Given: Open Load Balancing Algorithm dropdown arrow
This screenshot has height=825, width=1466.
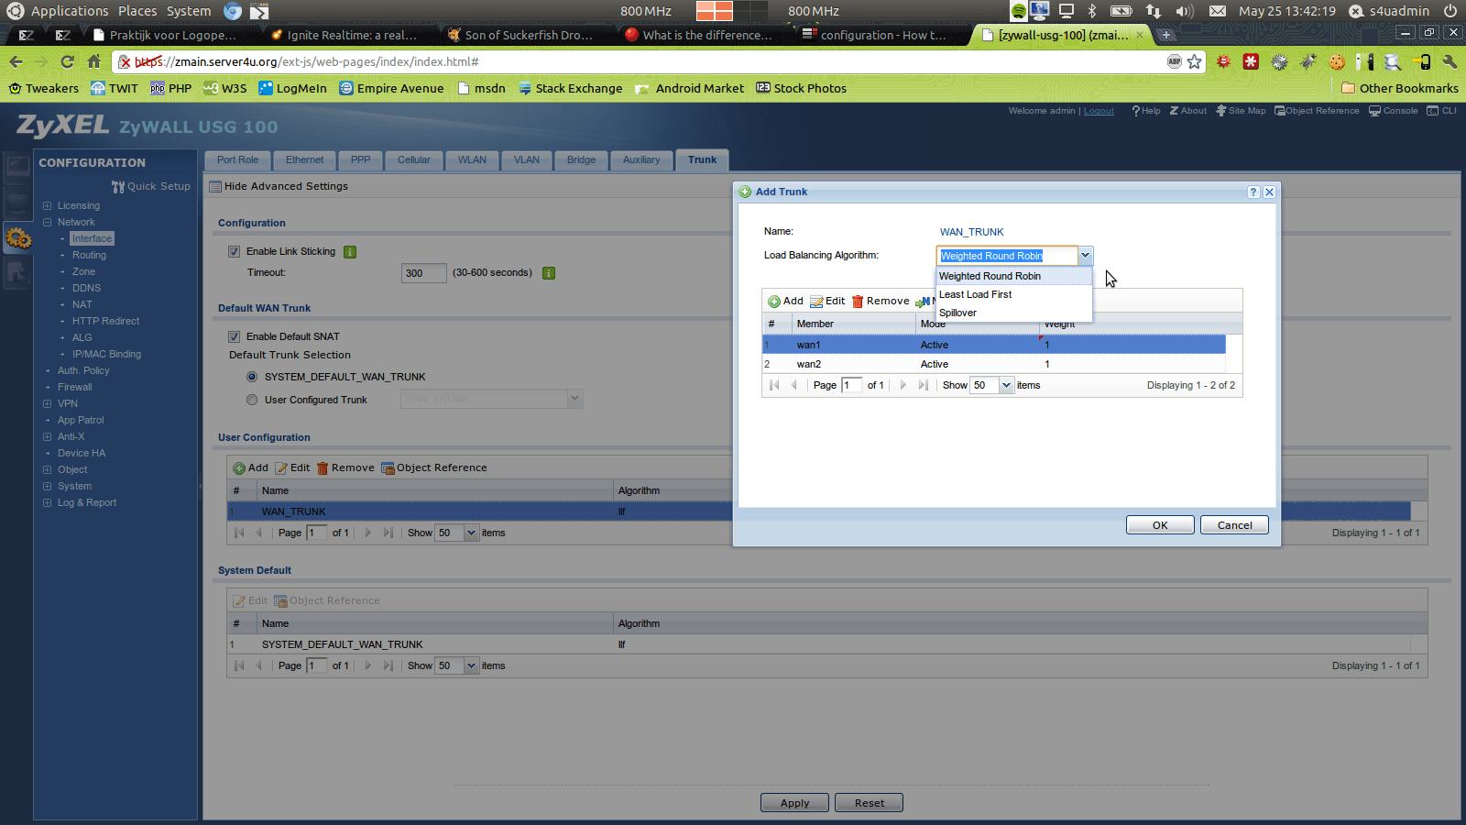Looking at the screenshot, I should (1085, 256).
